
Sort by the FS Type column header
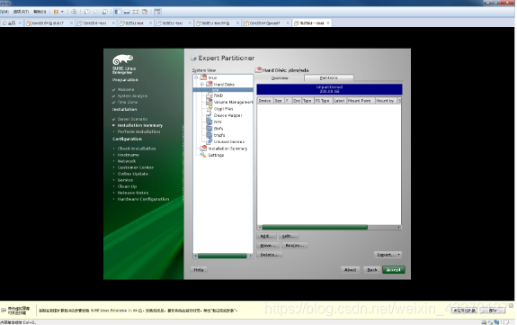click(323, 101)
